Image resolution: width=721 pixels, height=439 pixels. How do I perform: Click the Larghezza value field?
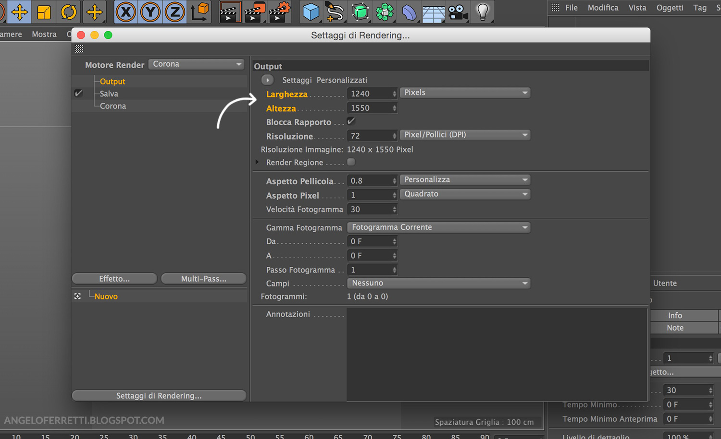click(369, 94)
